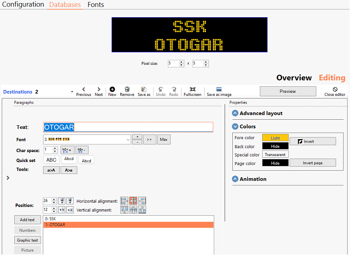Image resolution: width=350 pixels, height=258 pixels.
Task: Enter Fullscreen mode
Action: click(192, 89)
